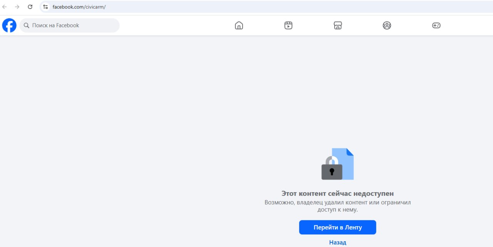Open site information icon in address bar
This screenshot has height=247, width=493.
click(45, 7)
